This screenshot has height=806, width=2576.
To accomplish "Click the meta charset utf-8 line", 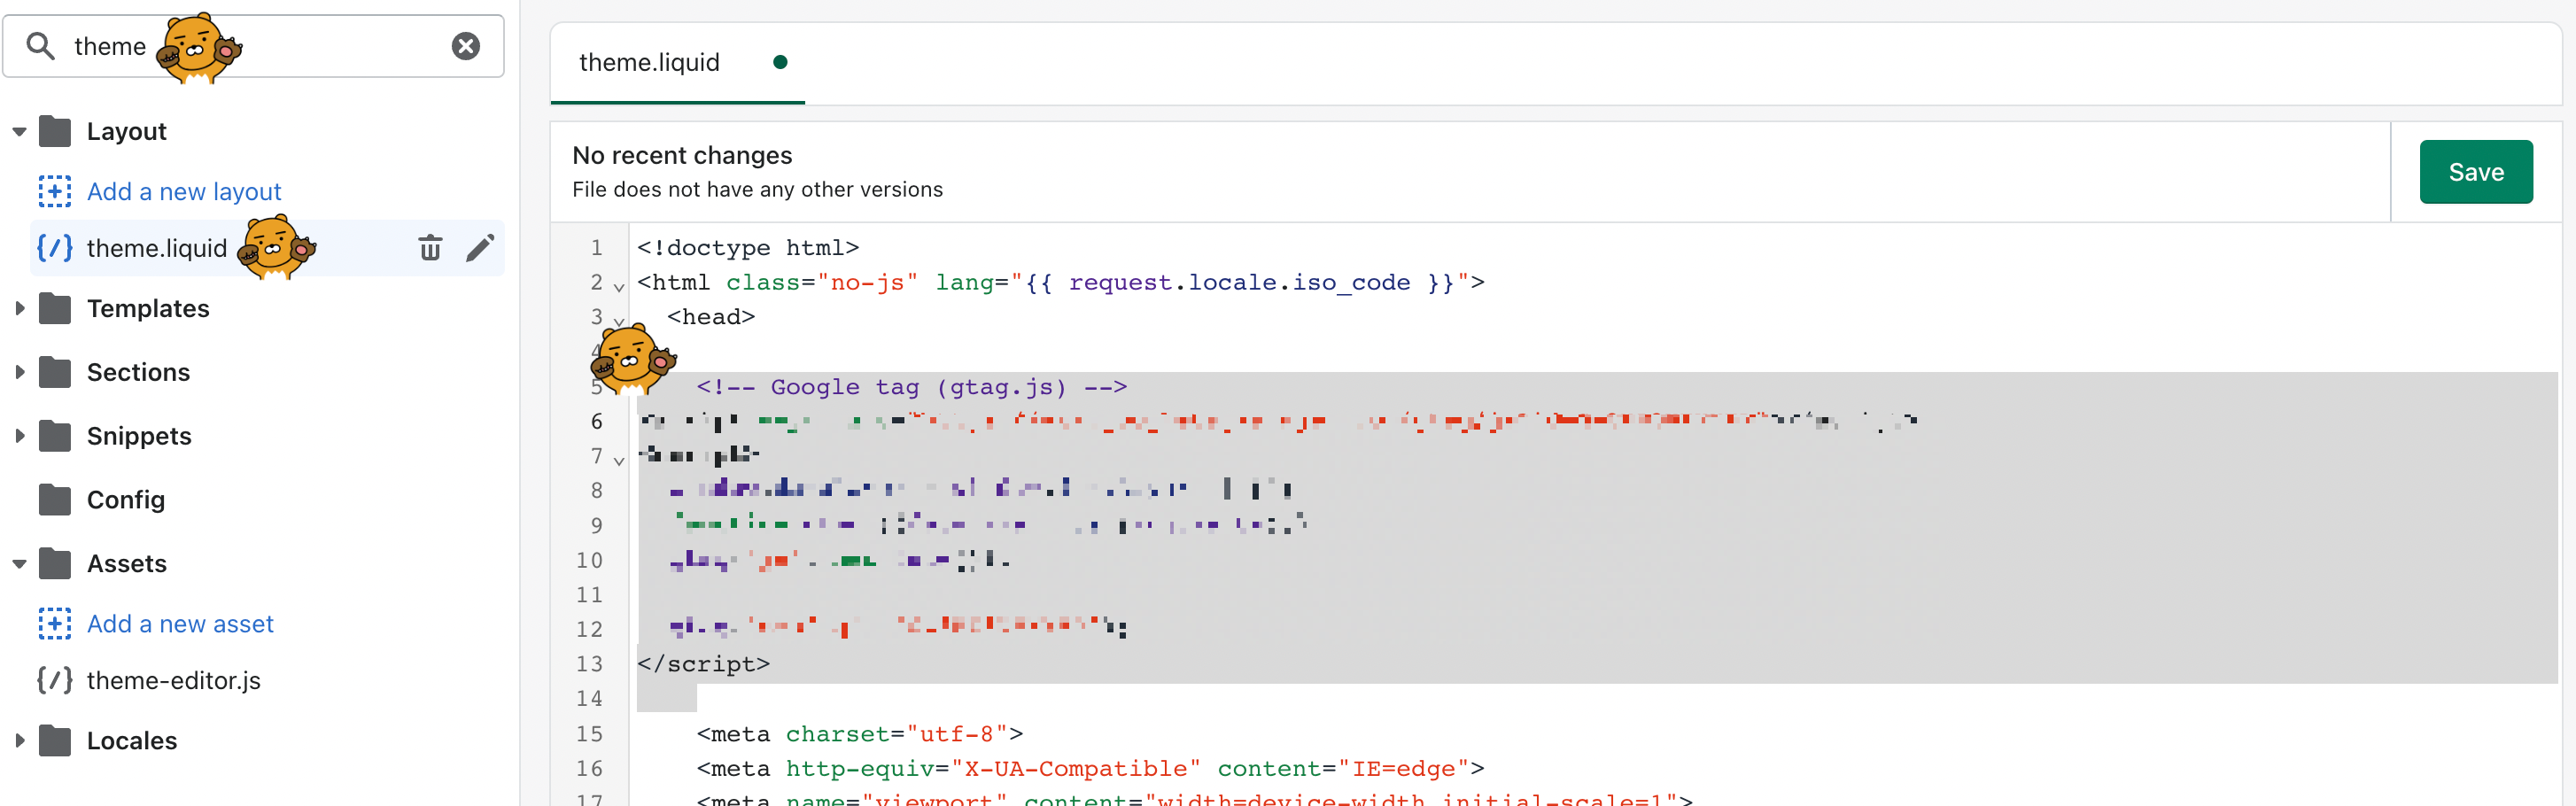I will (x=860, y=734).
